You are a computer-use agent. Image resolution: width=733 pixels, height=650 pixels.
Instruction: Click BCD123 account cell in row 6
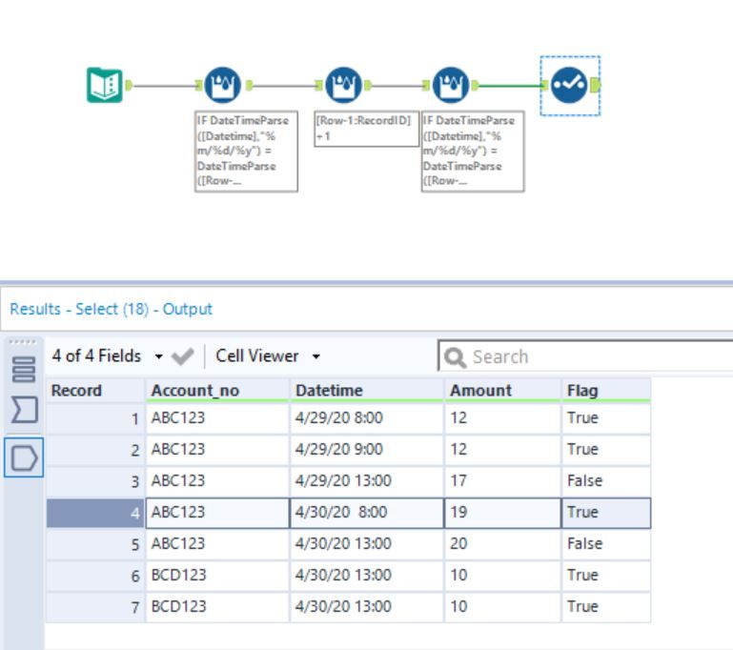tap(217, 576)
